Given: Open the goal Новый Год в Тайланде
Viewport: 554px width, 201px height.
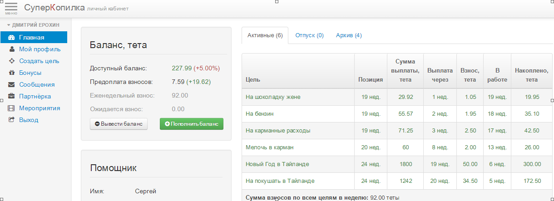Looking at the screenshot, I should tap(277, 164).
